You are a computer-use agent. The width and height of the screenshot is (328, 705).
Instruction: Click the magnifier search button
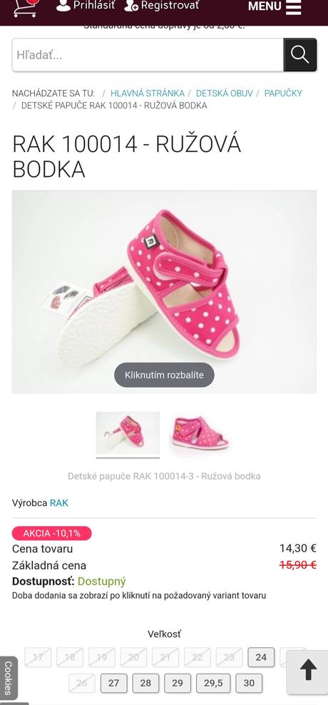[x=299, y=55]
